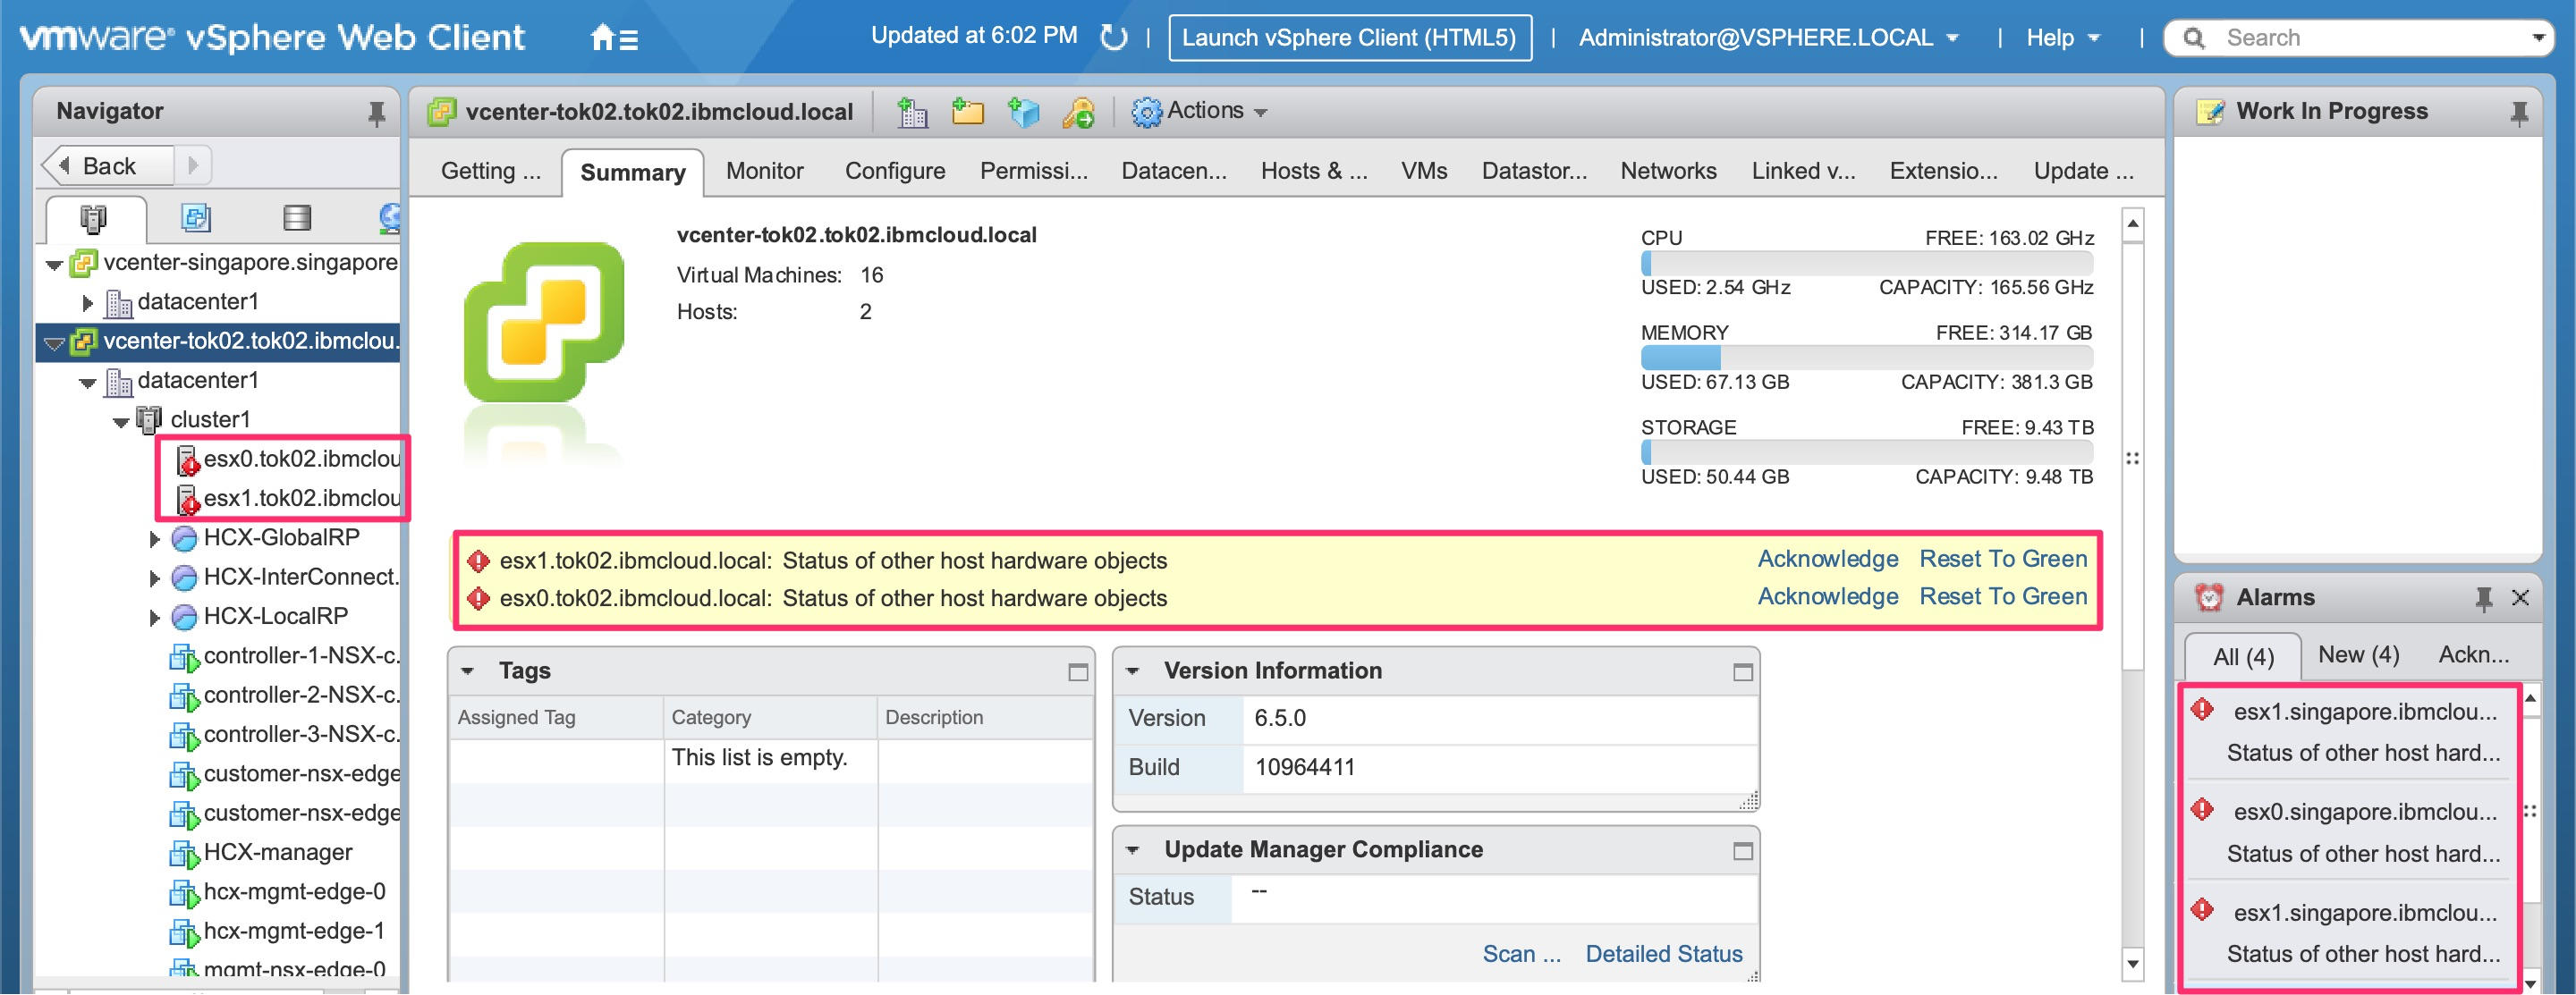Viewport: 2576px width, 995px height.
Task: Collapse the cluster1 tree node
Action: pyautogui.click(x=121, y=422)
